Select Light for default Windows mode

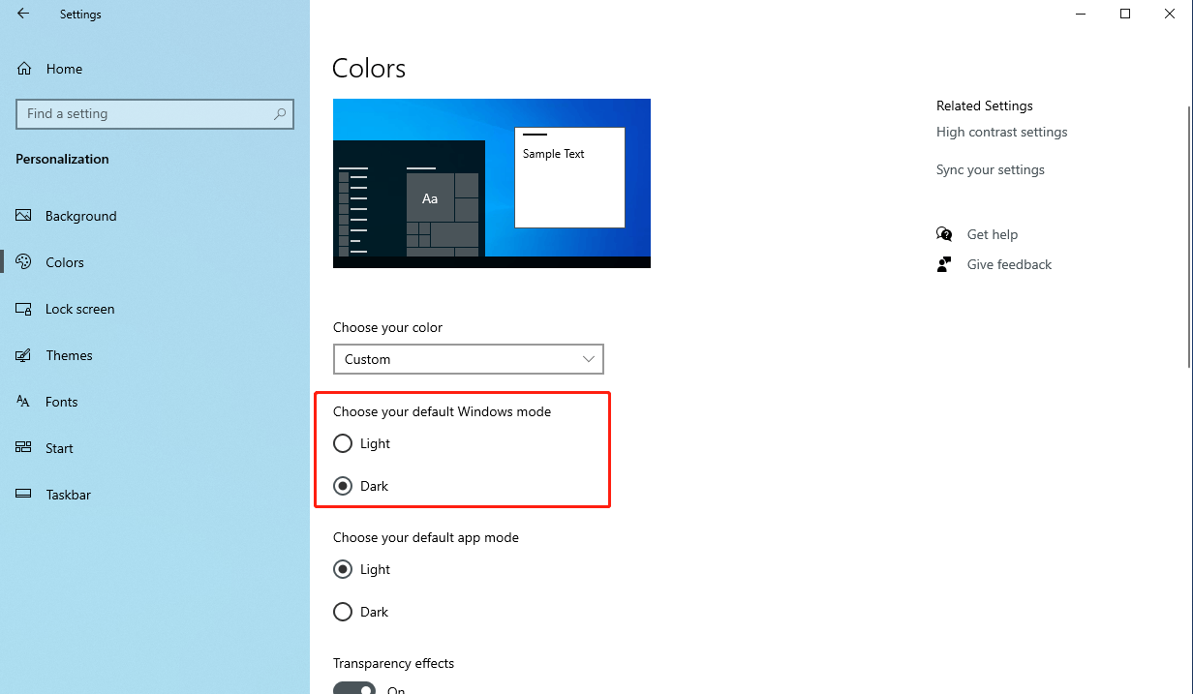[343, 443]
